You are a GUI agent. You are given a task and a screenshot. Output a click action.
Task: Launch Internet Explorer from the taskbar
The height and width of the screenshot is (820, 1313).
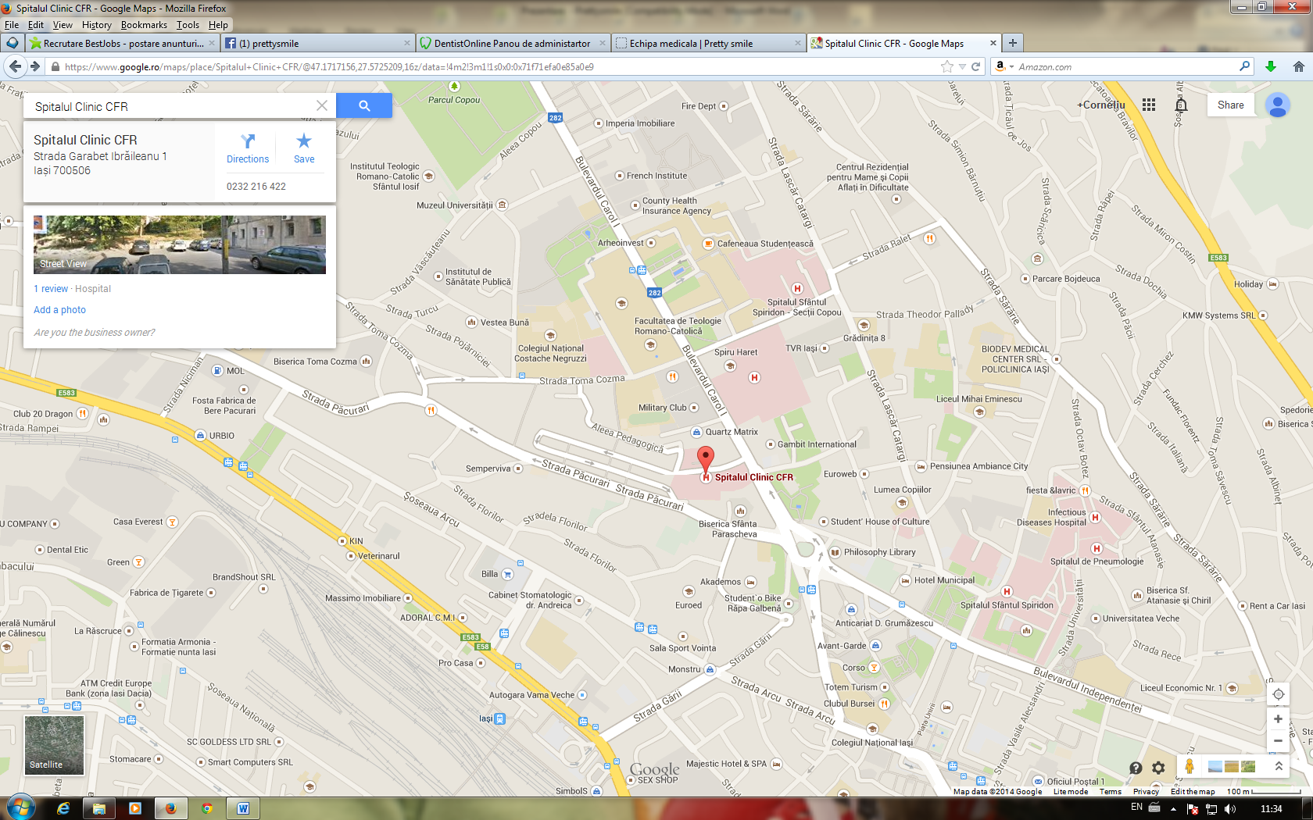63,808
